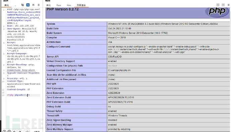231x132 pixels.
Task: Toggle the \n show-newlines icon in request panel
Action: point(33,5)
